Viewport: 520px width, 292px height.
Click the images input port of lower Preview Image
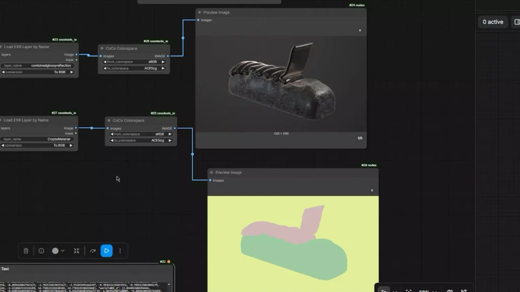click(210, 180)
